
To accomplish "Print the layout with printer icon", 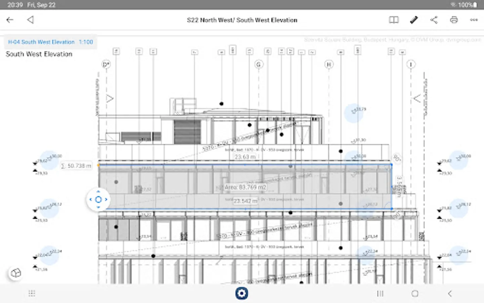I will tap(454, 20).
